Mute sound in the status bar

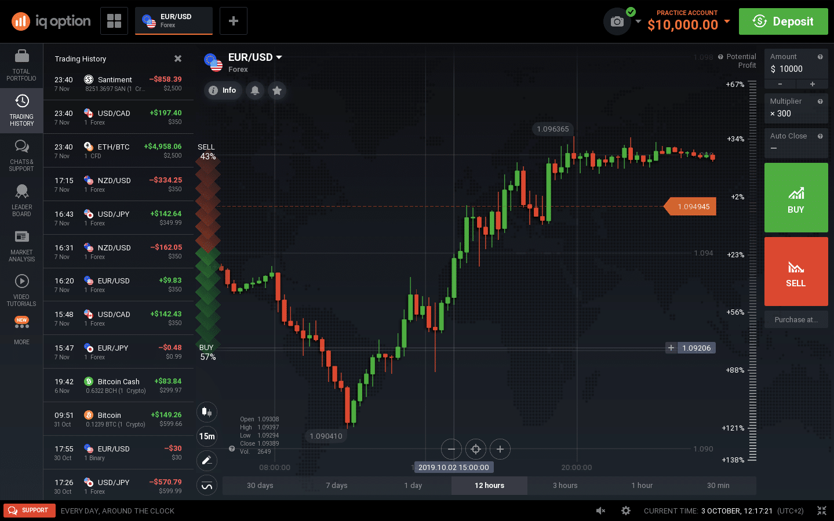(x=601, y=511)
